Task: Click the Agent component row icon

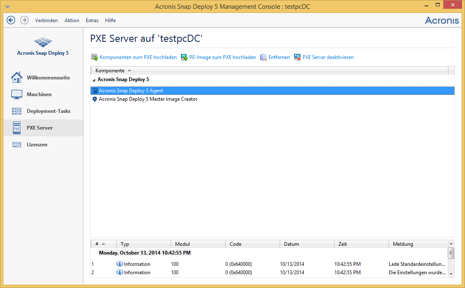Action: coord(95,91)
